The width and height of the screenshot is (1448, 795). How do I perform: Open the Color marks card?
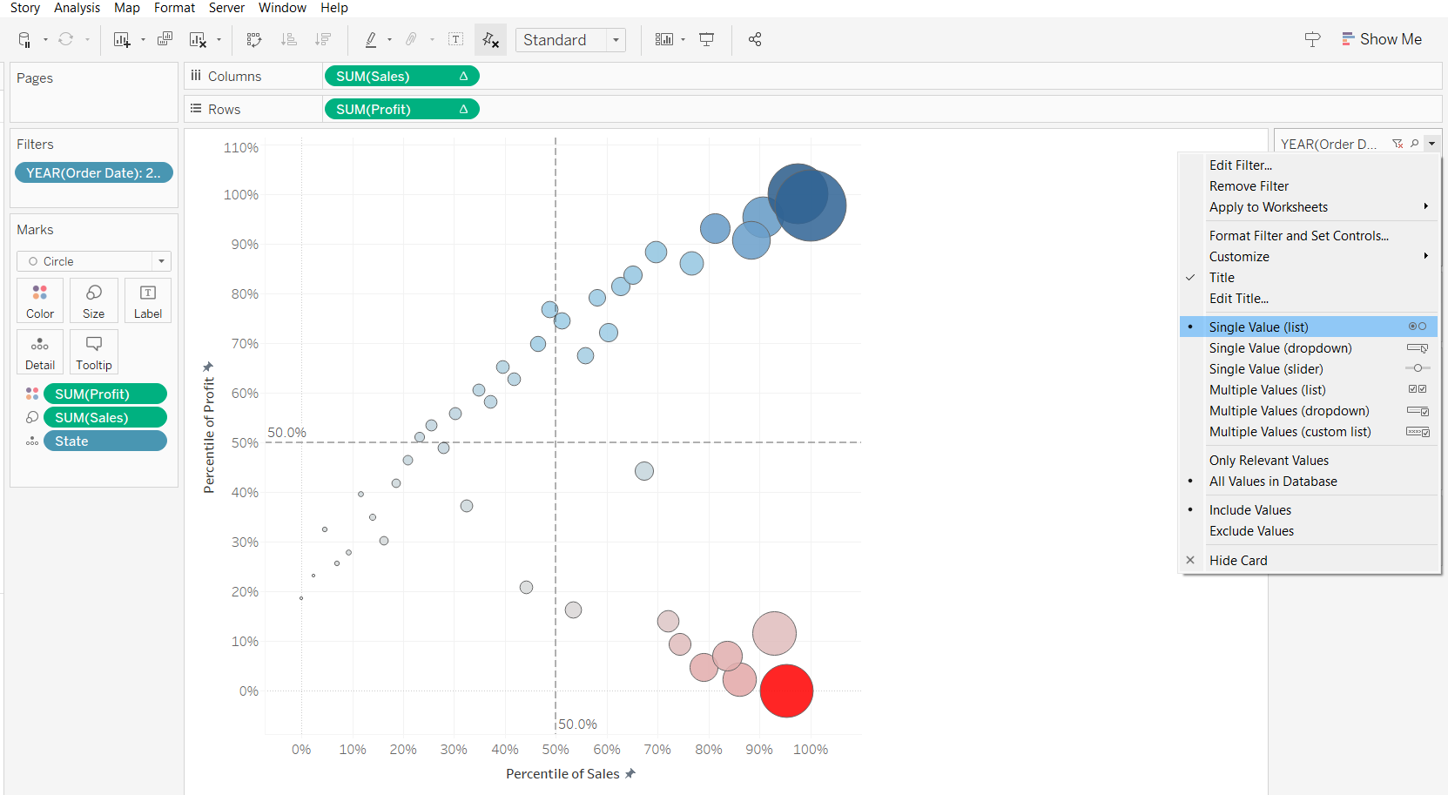[x=40, y=300]
